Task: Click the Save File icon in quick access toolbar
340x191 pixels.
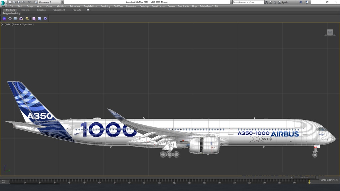Action: point(18,2)
